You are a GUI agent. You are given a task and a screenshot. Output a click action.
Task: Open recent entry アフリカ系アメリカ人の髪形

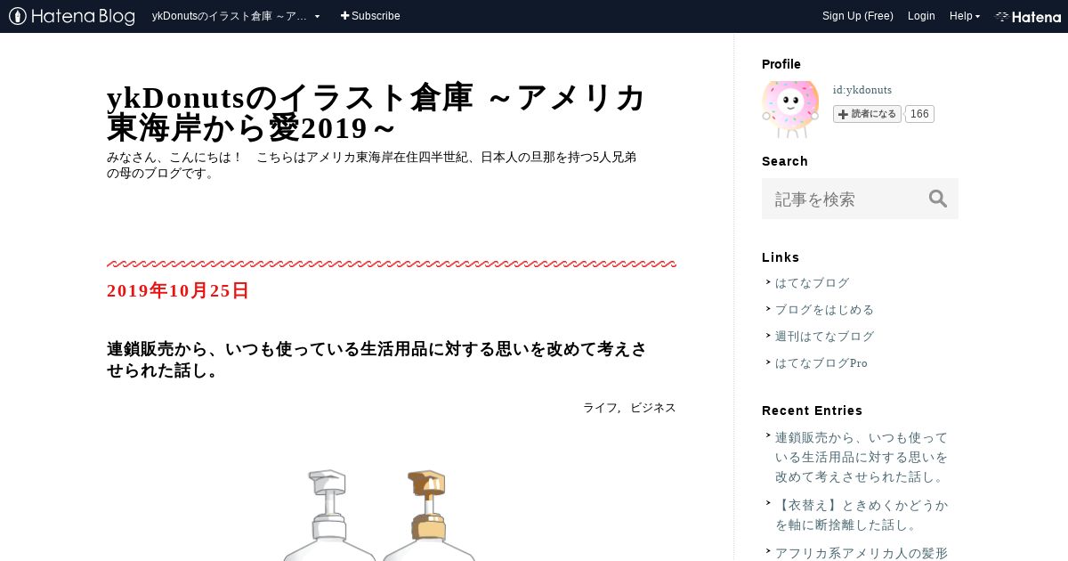click(862, 553)
